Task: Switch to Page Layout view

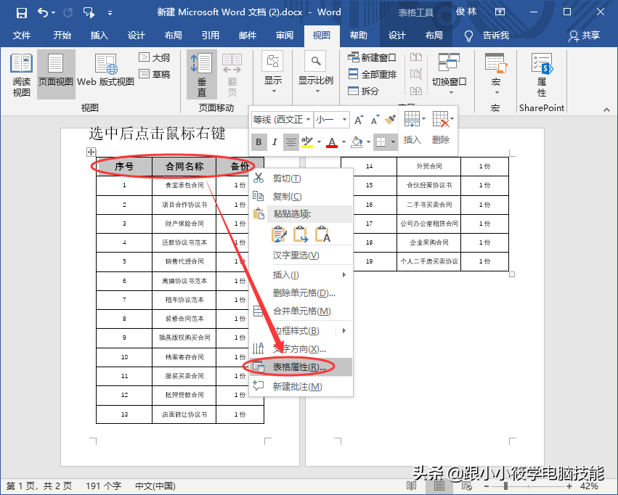Action: tap(56, 75)
